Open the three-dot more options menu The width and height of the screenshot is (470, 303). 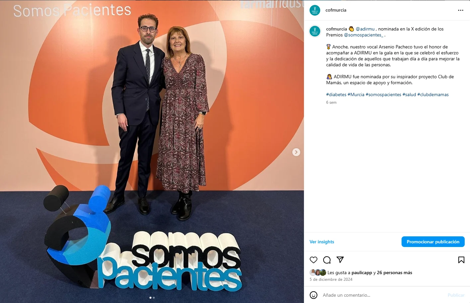click(461, 10)
